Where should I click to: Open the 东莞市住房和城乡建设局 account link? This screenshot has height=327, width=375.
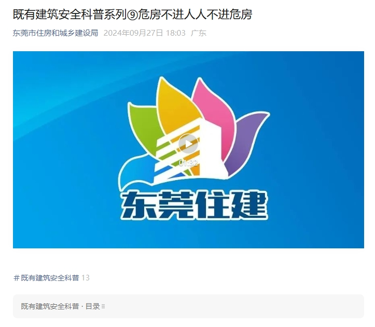(x=55, y=33)
